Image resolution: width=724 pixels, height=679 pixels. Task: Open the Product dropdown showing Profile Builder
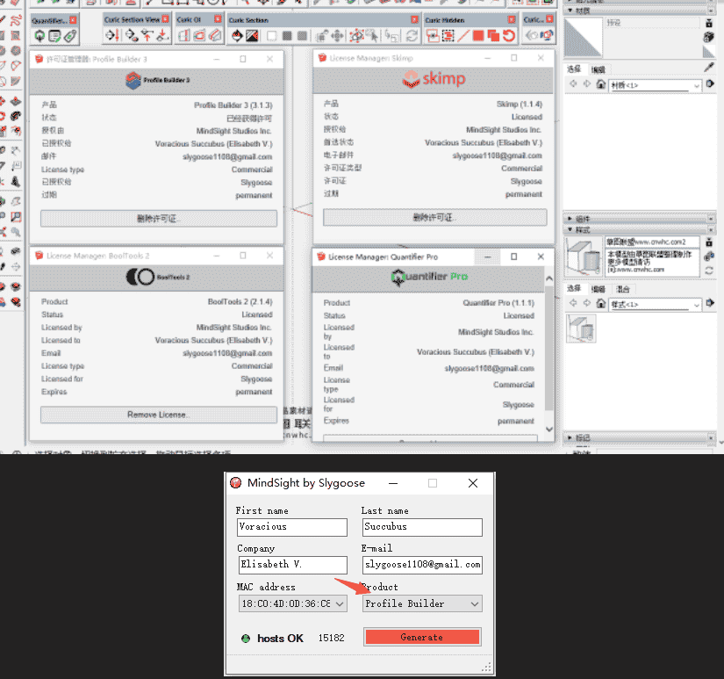[421, 603]
